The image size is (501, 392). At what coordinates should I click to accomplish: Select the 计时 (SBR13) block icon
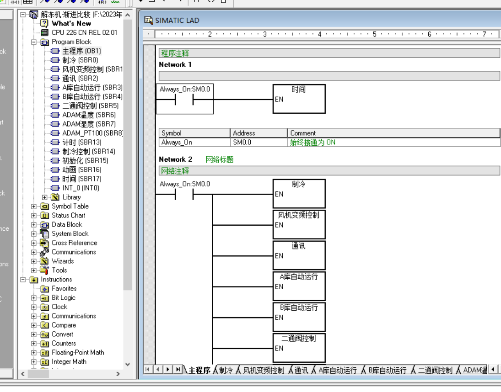point(55,142)
